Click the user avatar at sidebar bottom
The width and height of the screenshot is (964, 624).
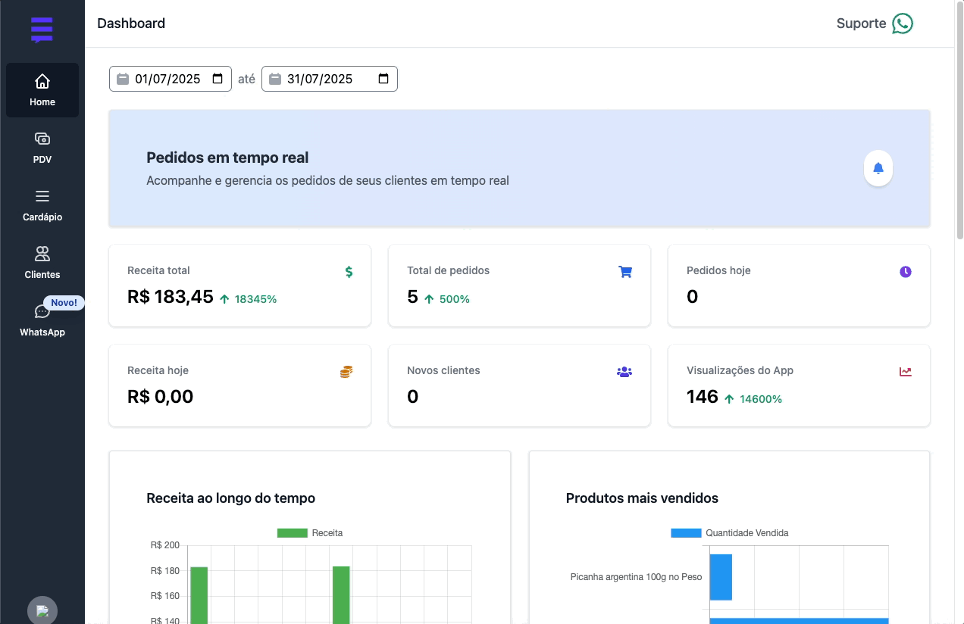[x=42, y=610]
